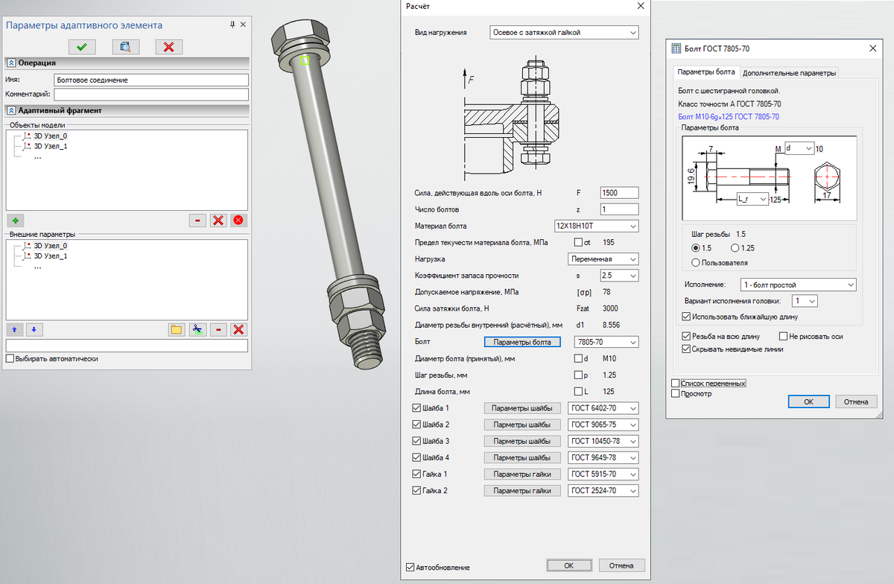Uncheck Шайба 1 checkbox

pyautogui.click(x=416, y=408)
